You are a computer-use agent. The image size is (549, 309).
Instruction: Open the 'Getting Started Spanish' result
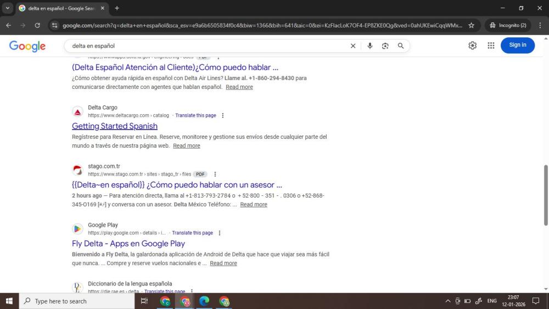pyautogui.click(x=115, y=126)
